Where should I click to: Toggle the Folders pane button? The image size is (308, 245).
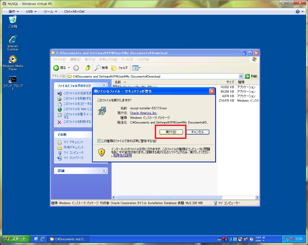pos(119,68)
